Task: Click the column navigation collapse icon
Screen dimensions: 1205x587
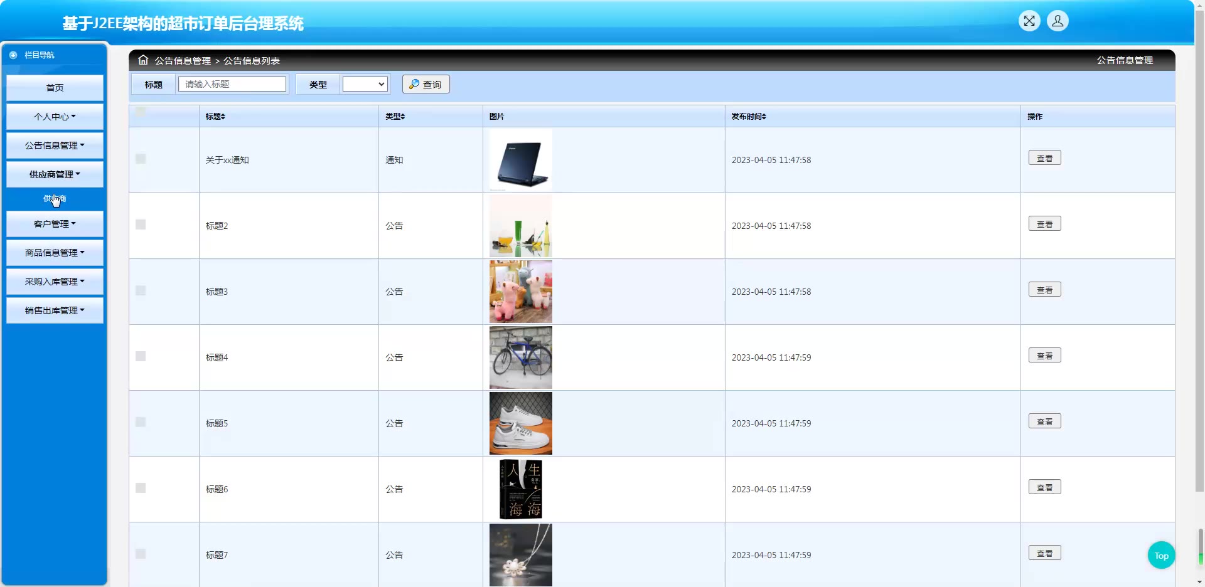Action: tap(13, 55)
